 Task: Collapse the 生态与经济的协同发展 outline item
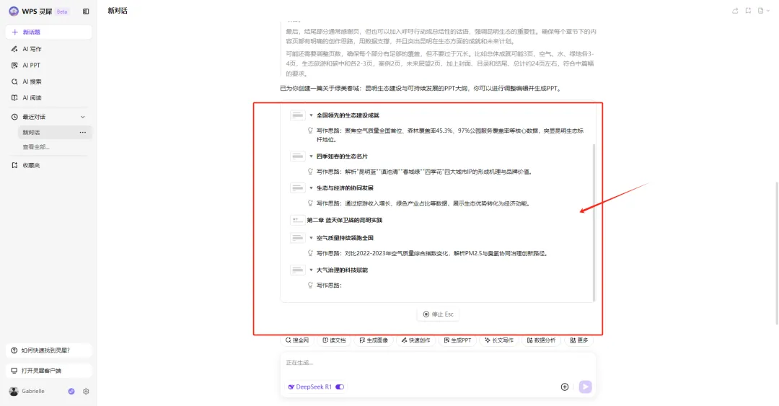click(311, 188)
